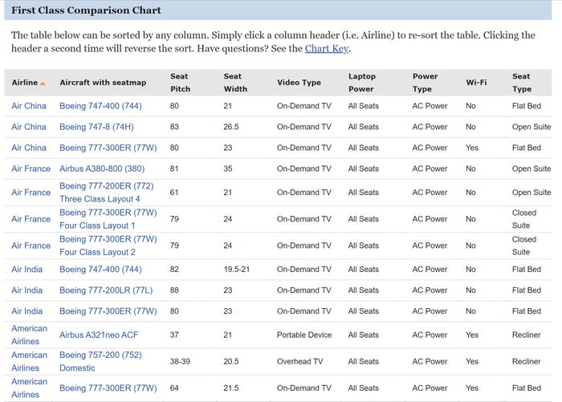This screenshot has height=402, width=562.
Task: Open Air India Boeing 747-400 (744) seatmap
Action: point(100,270)
